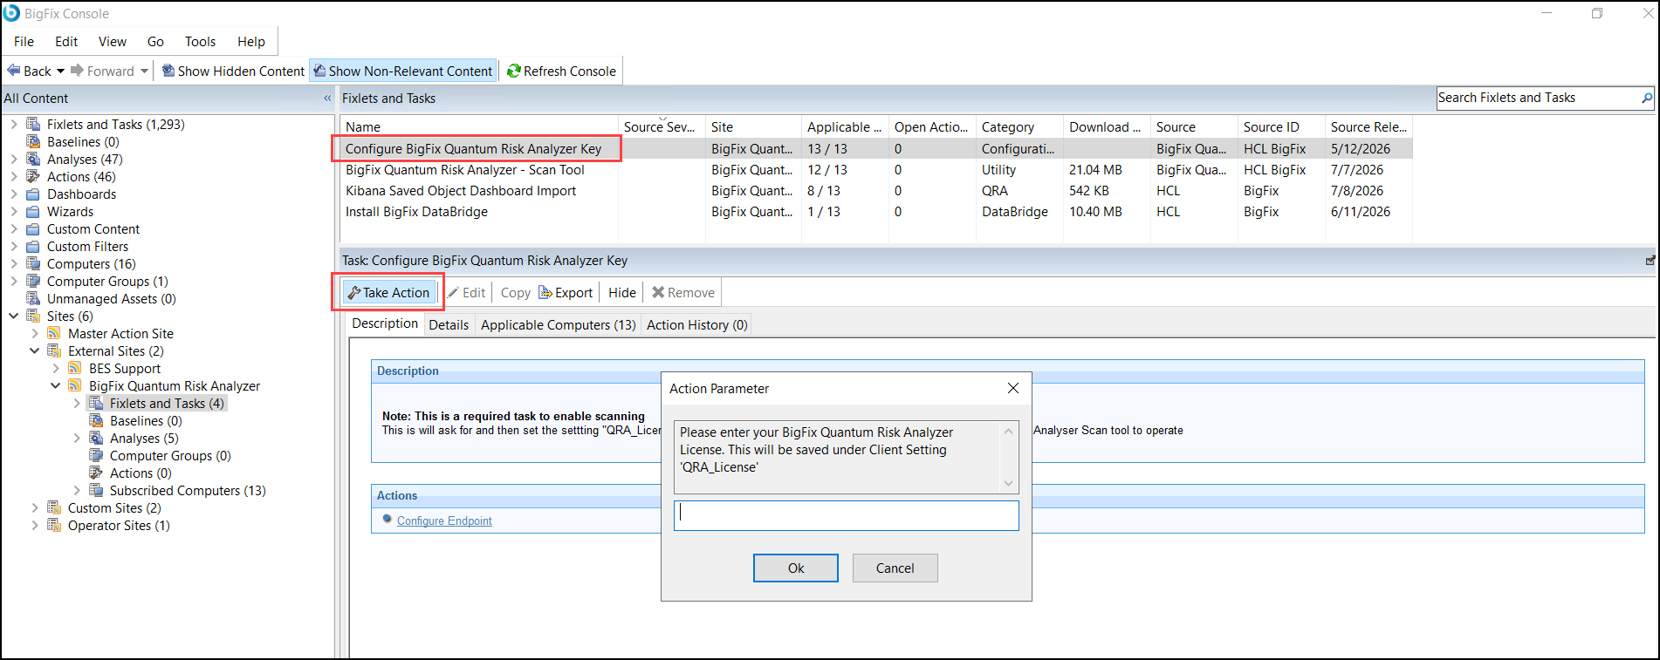The width and height of the screenshot is (1660, 660).
Task: Click the Custom Filters folder icon
Action: (33, 246)
